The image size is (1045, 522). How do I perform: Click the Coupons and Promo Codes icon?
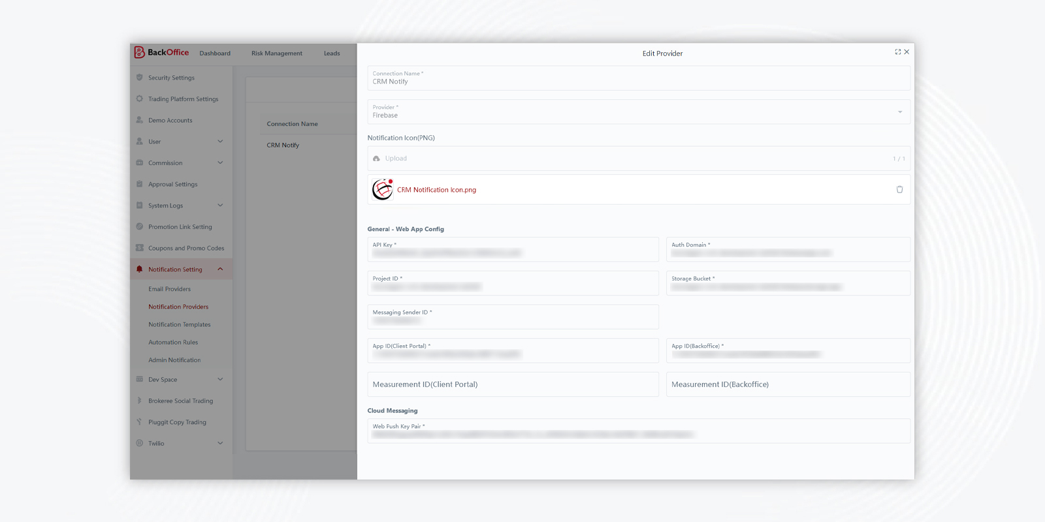pos(139,248)
